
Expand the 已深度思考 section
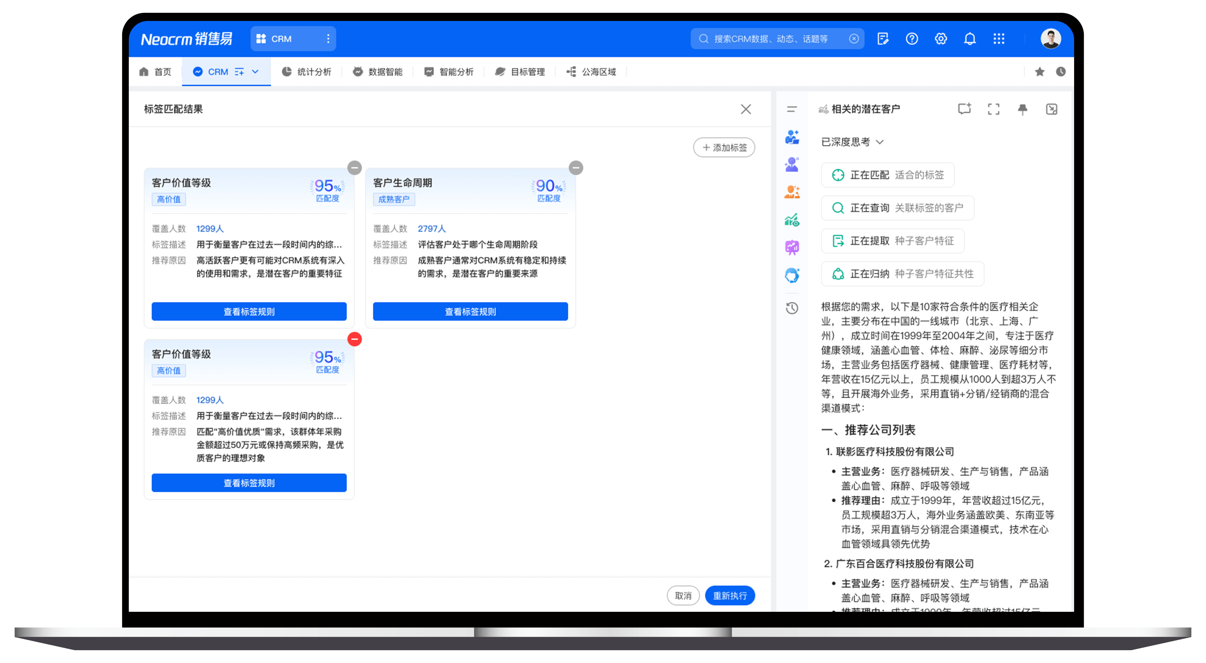(x=852, y=142)
